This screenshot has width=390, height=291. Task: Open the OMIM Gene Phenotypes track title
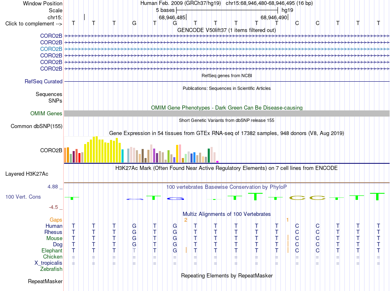point(227,108)
